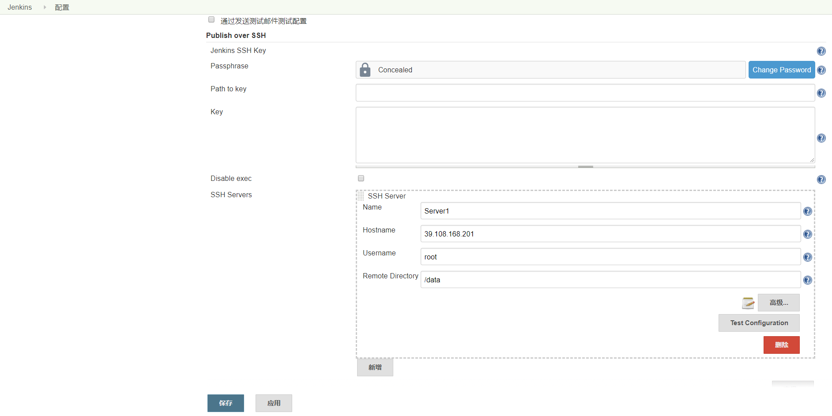This screenshot has height=416, width=832.
Task: Open help icon beside Change Password
Action: pyautogui.click(x=821, y=70)
